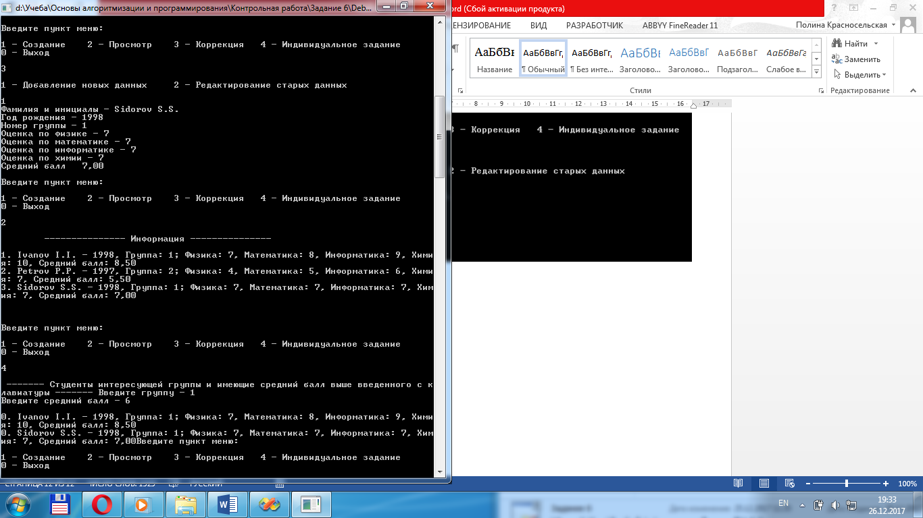The image size is (923, 518).
Task: Open the EN language indicator
Action: click(784, 503)
